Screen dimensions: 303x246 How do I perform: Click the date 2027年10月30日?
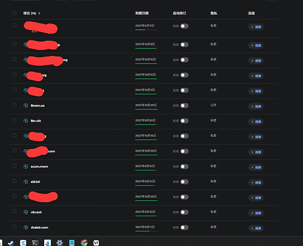146,105
